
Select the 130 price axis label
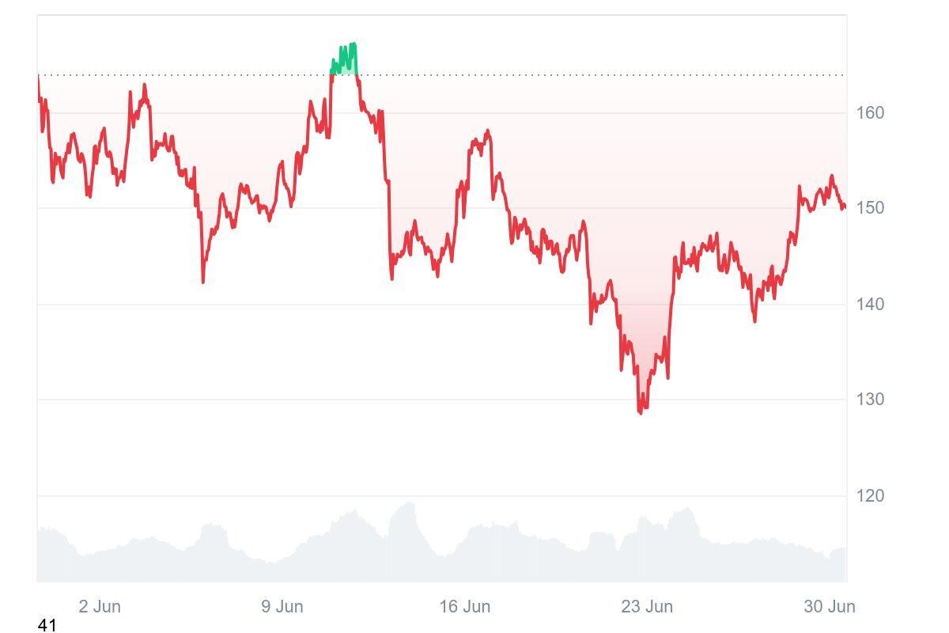(870, 400)
